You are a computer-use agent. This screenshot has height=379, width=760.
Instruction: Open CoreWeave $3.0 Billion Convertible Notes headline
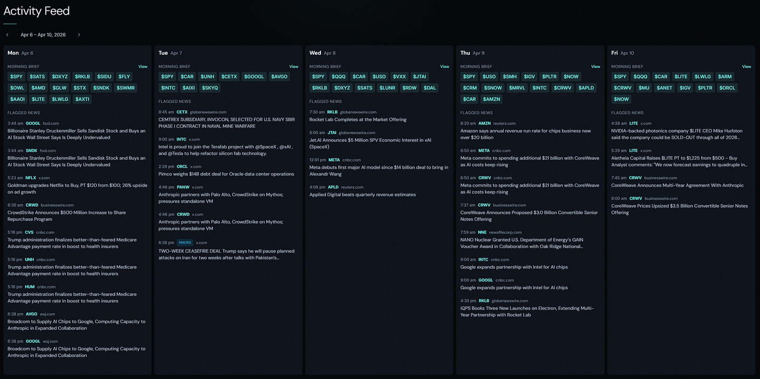tap(529, 216)
